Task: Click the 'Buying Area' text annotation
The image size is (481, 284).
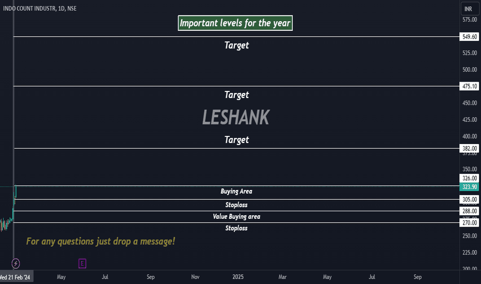Action: (236, 191)
